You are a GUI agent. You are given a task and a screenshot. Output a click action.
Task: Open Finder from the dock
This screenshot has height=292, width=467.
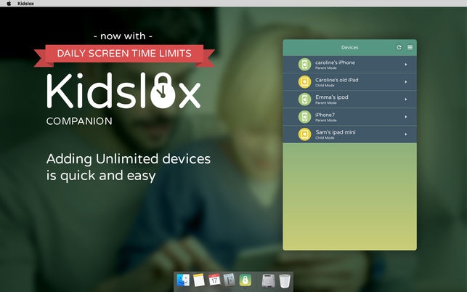point(183,280)
